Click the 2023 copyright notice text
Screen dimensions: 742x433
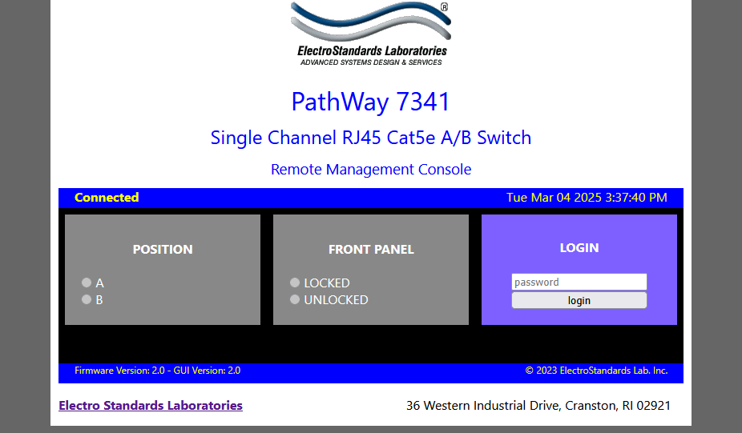click(x=597, y=371)
